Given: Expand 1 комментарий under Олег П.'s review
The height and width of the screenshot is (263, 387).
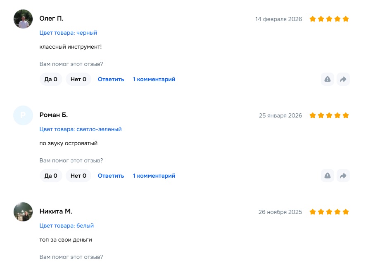Looking at the screenshot, I should pyautogui.click(x=154, y=79).
